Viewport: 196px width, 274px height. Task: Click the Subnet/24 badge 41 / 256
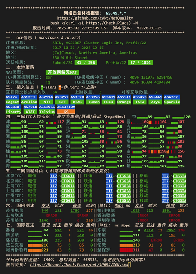pos(86,63)
